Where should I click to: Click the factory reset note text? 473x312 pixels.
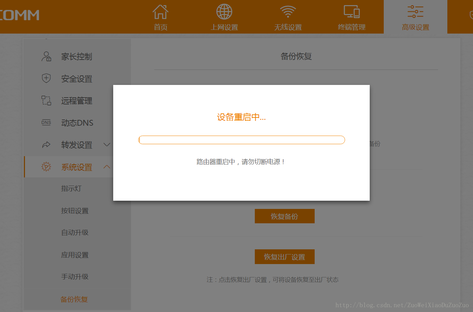273,280
